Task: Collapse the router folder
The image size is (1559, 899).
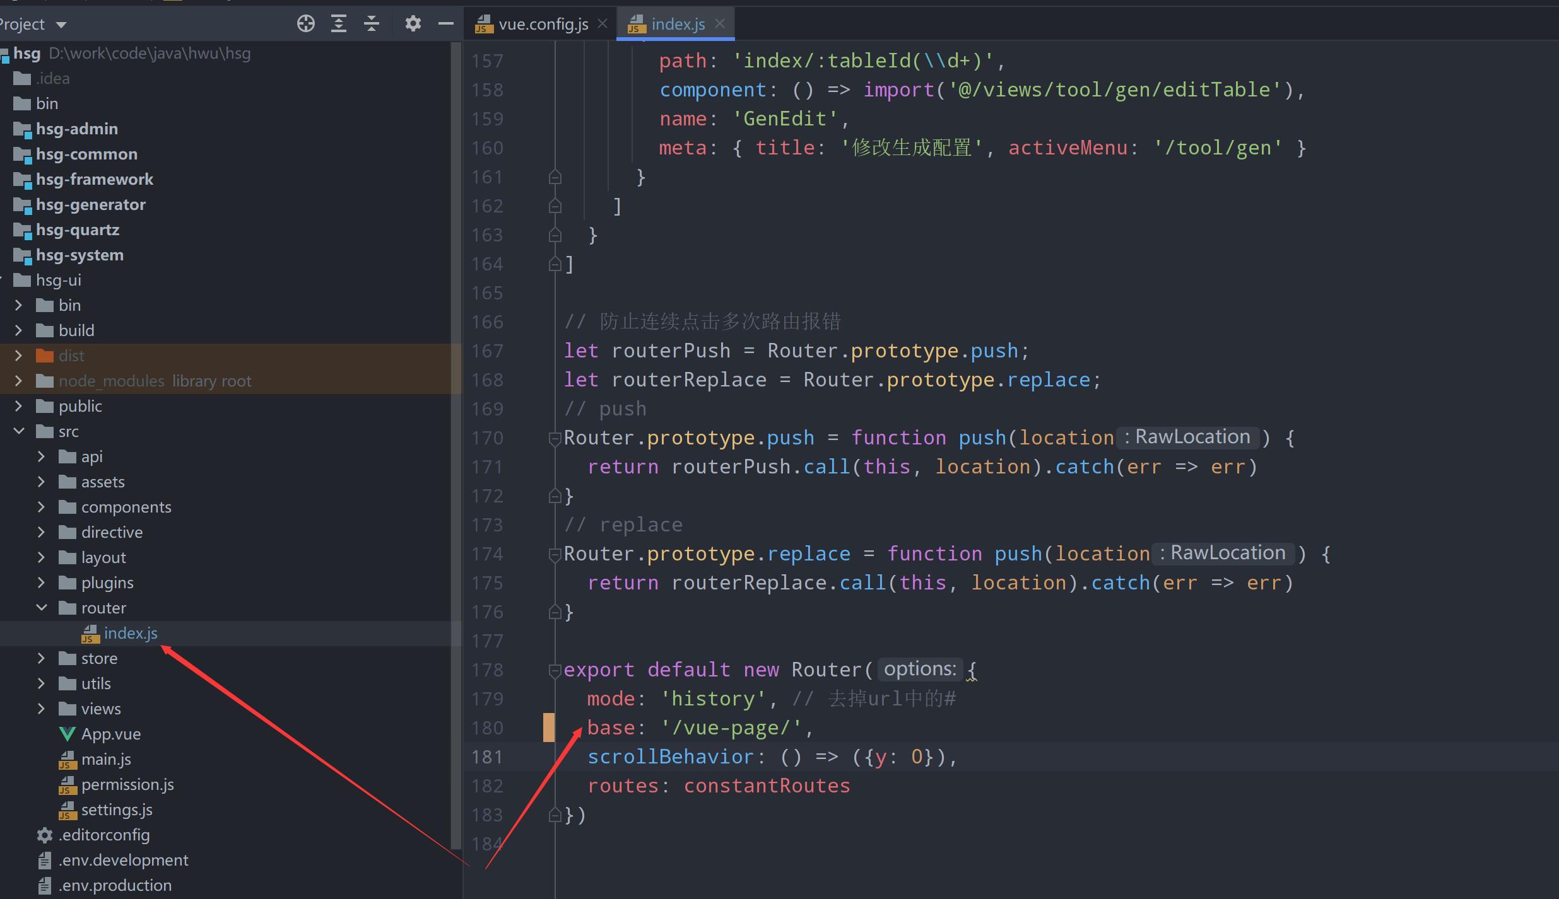Action: 42,608
